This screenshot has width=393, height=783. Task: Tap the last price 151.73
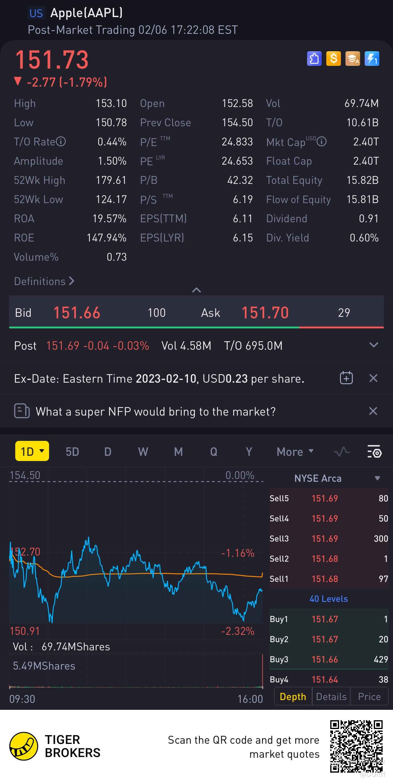coord(52,59)
